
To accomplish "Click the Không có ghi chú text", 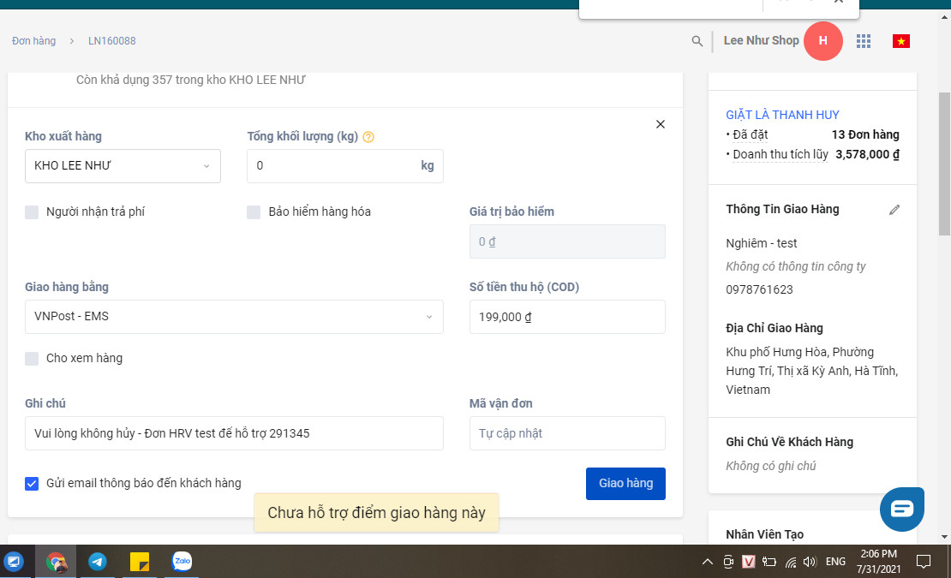I will (x=770, y=466).
